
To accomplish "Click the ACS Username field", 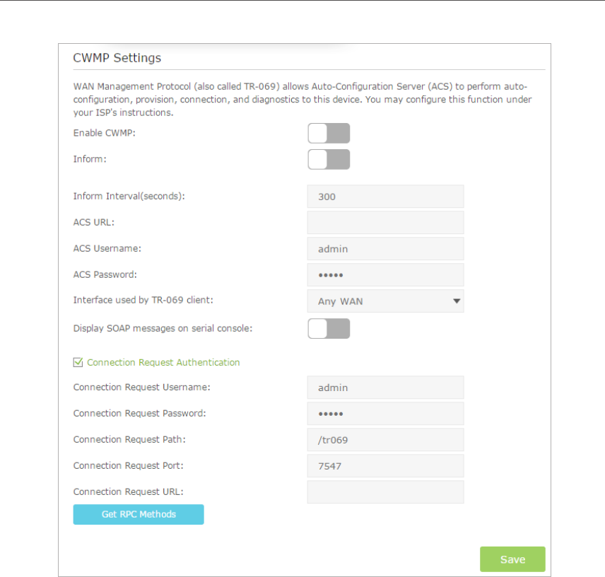I will [x=385, y=249].
